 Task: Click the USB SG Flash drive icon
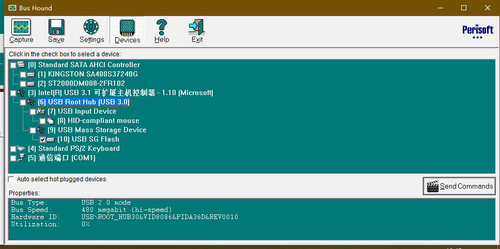pos(51,139)
